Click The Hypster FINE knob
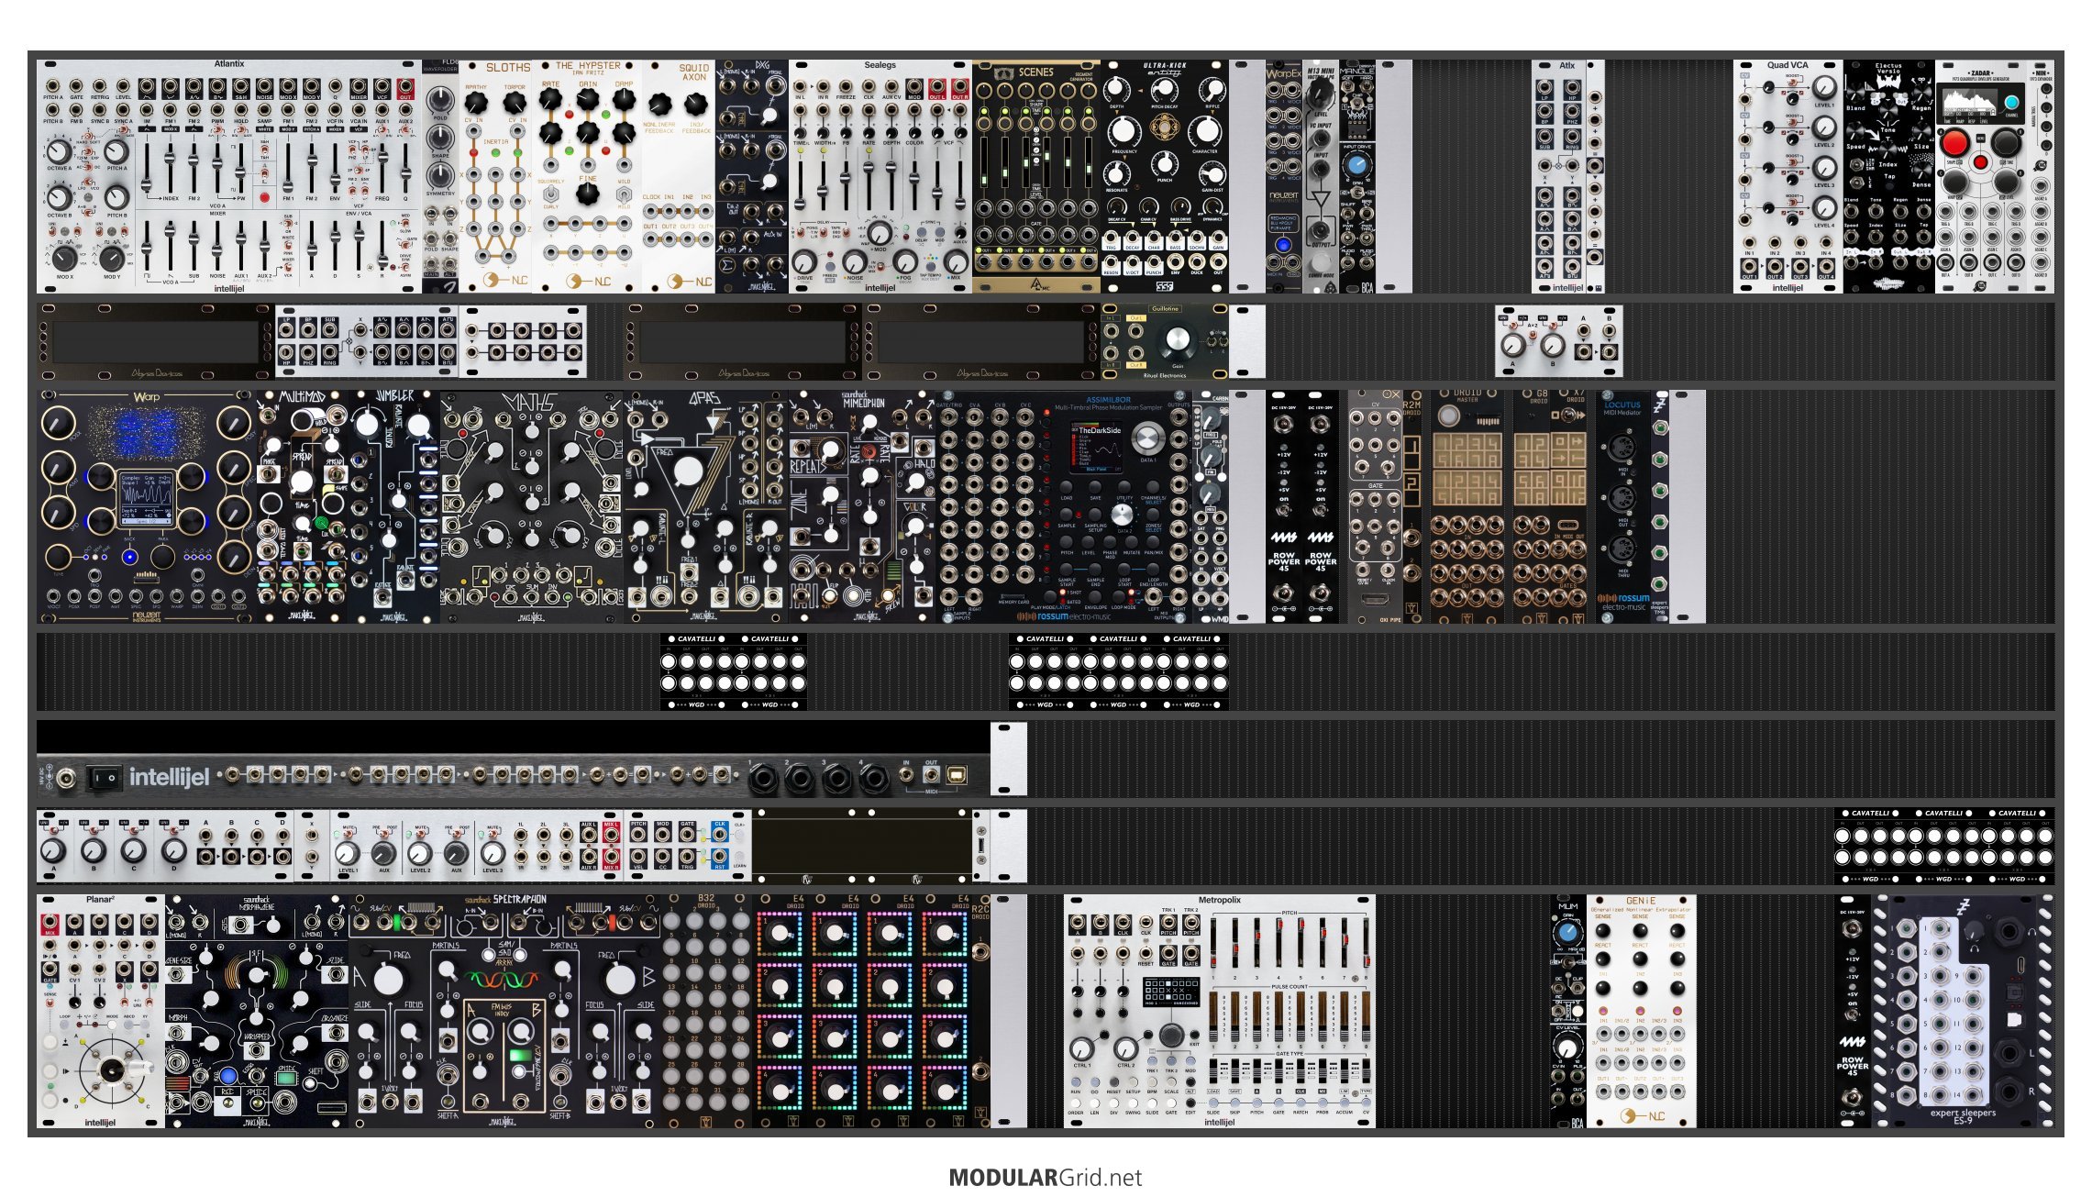2092x1197 pixels. pos(588,194)
